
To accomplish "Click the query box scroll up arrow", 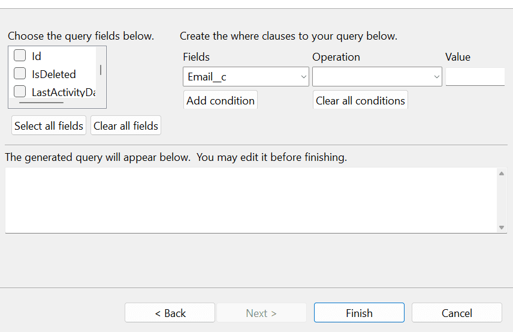I will [502, 174].
